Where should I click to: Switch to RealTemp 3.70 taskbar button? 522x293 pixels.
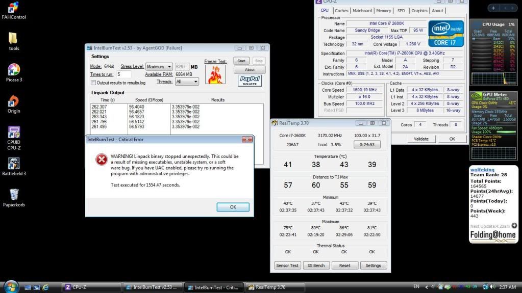point(275,287)
